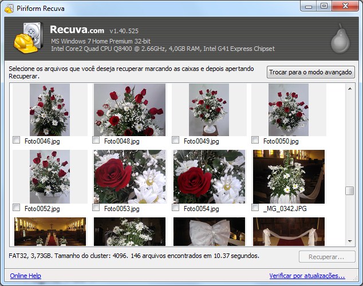Viewport: 363px width, 286px height.
Task: Select the Foto0054.jpg rose thumbnail
Action: click(210, 177)
